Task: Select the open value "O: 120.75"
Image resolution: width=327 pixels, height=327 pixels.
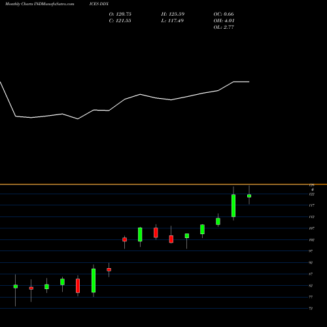Action: pyautogui.click(x=120, y=14)
